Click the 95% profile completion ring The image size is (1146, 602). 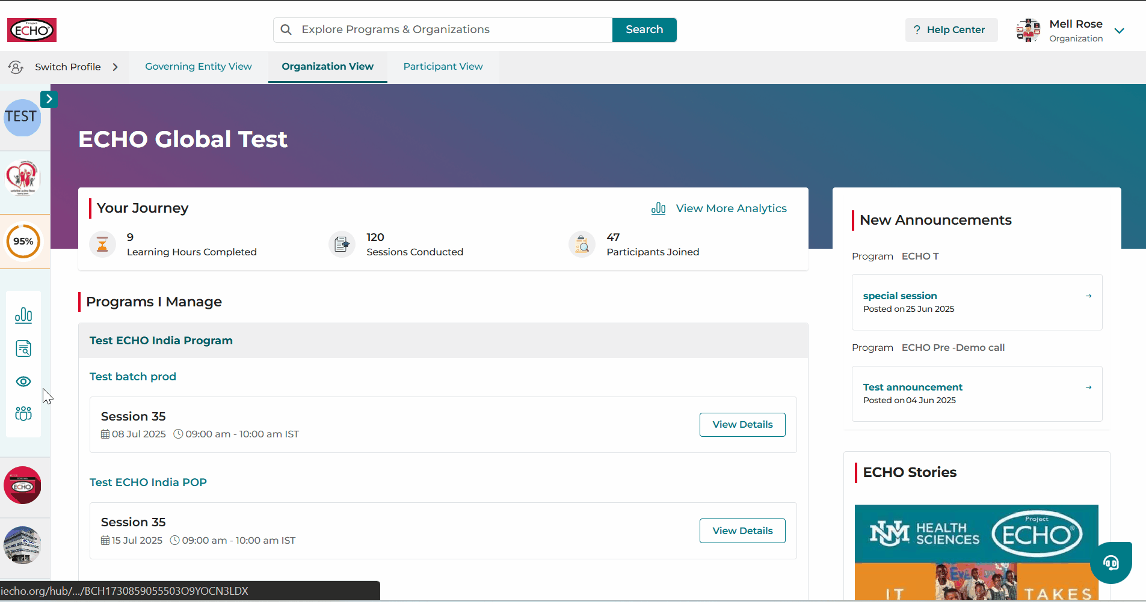[23, 242]
